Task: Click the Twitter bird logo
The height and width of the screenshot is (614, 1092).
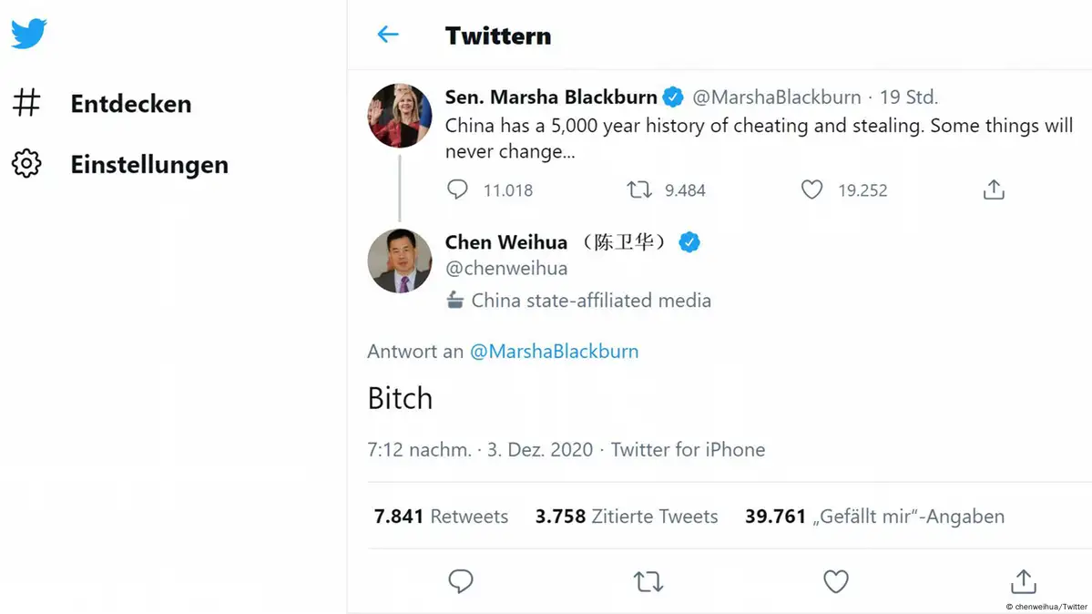Action: tap(29, 34)
